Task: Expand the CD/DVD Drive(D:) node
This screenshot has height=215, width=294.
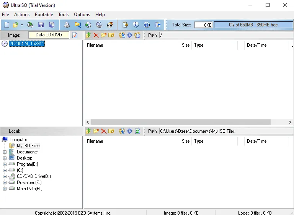Action: coord(5,177)
